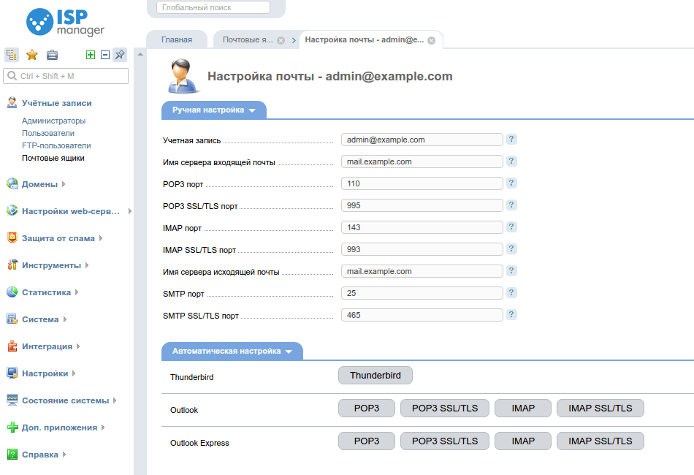Click the SMTP порт input field
The image size is (694, 475).
pos(422,292)
